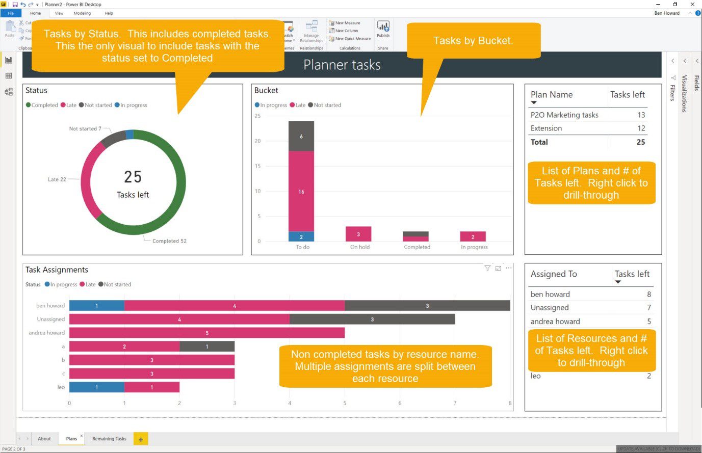Viewport: 702px width, 453px height.
Task: Click the New Quick Measure icon
Action: coord(331,38)
